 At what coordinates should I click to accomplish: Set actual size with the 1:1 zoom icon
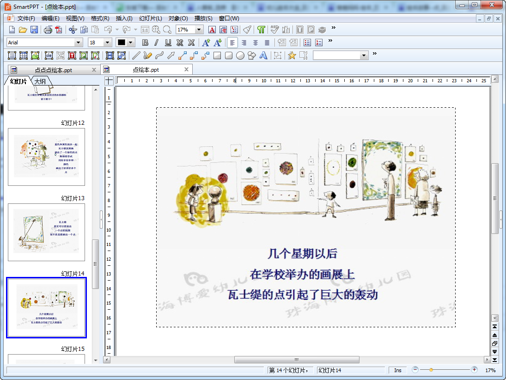tap(145, 30)
